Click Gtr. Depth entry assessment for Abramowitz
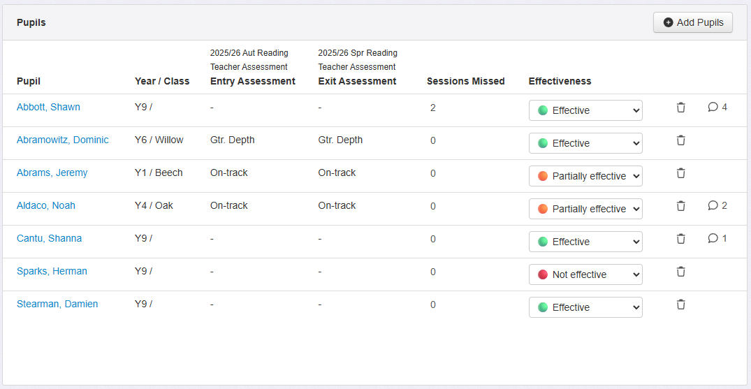The height and width of the screenshot is (389, 751). (x=233, y=140)
